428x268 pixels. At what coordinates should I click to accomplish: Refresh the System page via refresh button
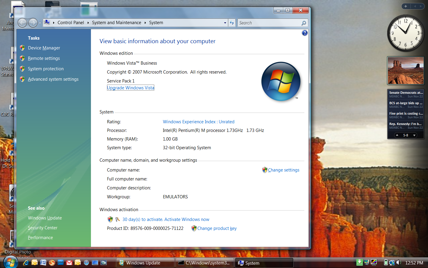click(232, 23)
